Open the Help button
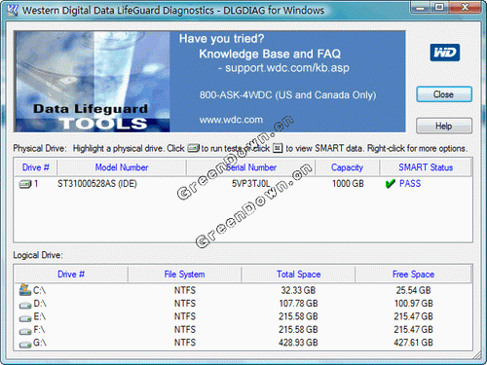The height and width of the screenshot is (365, 487). [444, 126]
